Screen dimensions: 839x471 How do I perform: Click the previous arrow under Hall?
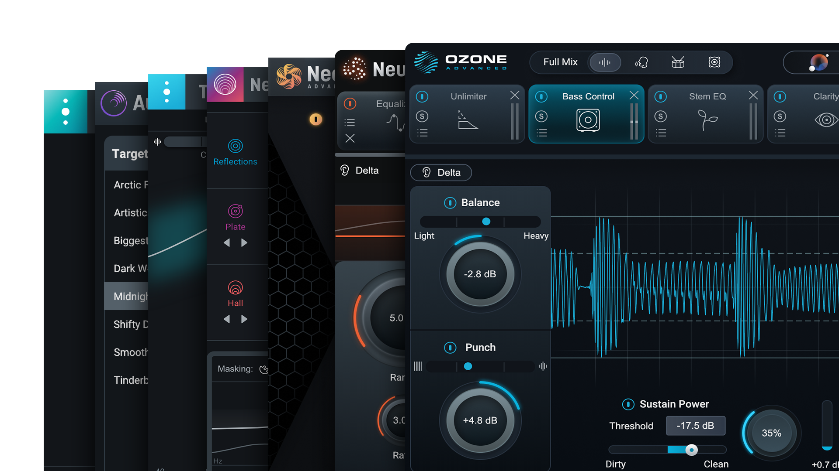coord(227,319)
